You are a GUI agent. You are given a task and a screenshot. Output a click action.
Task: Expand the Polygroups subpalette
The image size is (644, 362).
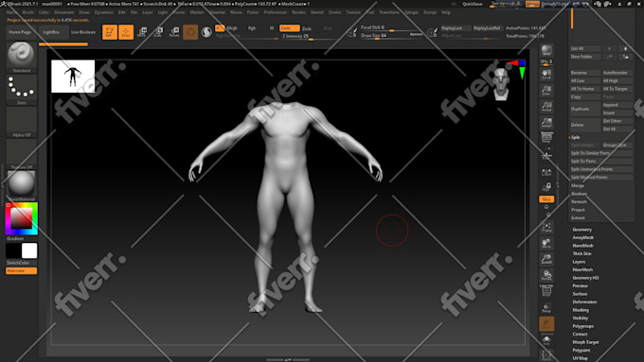(582, 326)
